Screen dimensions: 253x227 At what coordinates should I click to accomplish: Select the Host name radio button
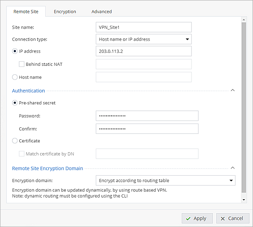15,77
